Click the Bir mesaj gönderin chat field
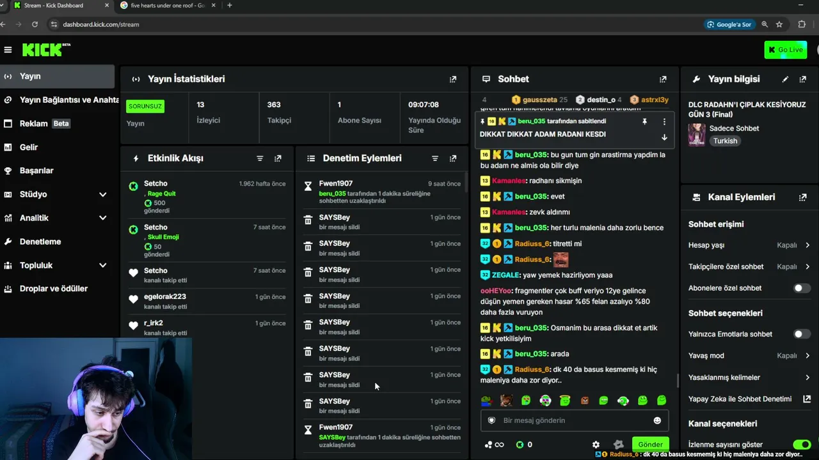Image resolution: width=819 pixels, height=460 pixels. pos(574,420)
